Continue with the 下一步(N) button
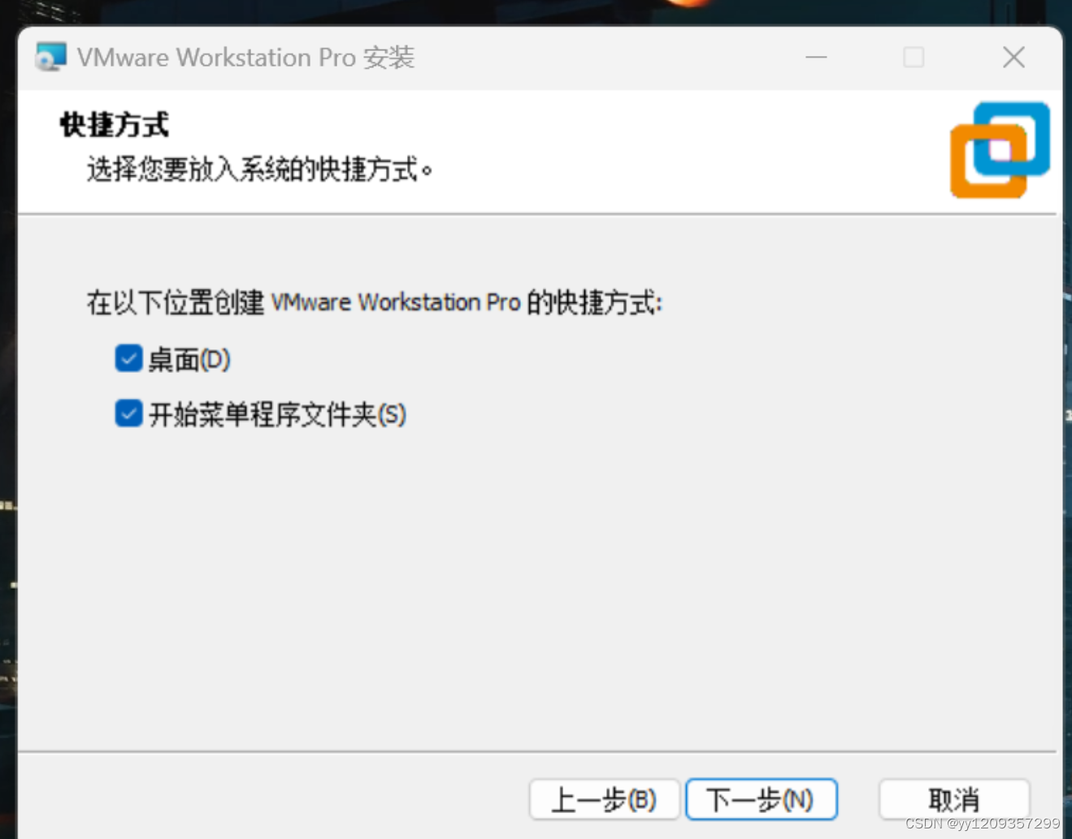1072x839 pixels. 761,800
